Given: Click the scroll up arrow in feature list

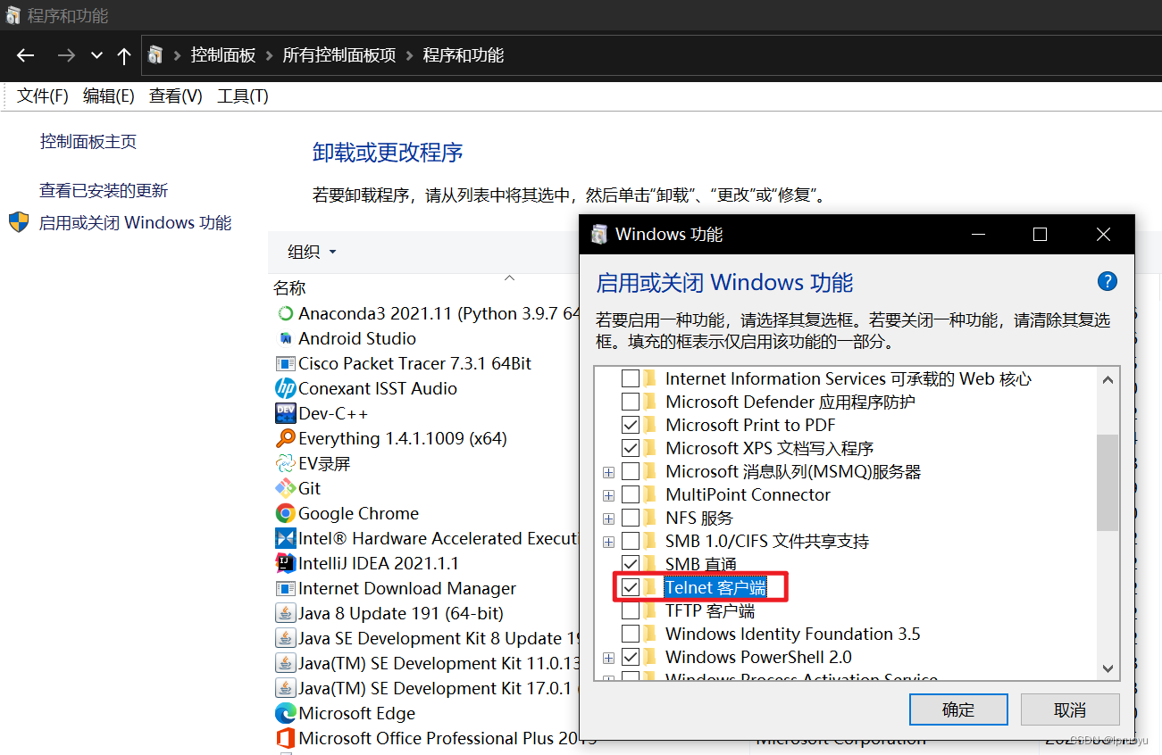Looking at the screenshot, I should click(x=1108, y=378).
